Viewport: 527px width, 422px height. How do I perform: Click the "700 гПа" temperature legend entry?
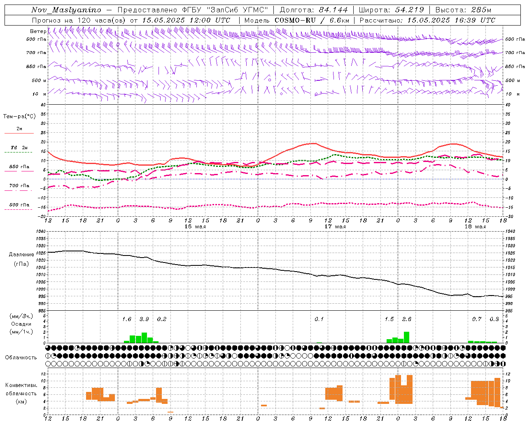pyautogui.click(x=19, y=185)
